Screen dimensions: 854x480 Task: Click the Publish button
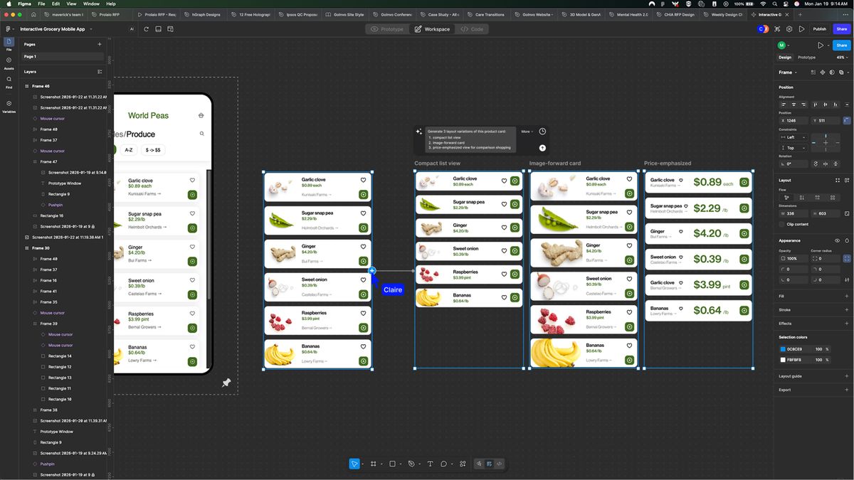(x=821, y=29)
